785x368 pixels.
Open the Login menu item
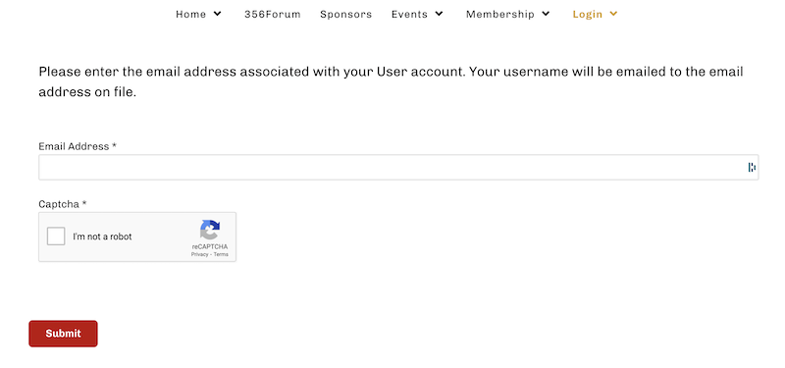(587, 14)
